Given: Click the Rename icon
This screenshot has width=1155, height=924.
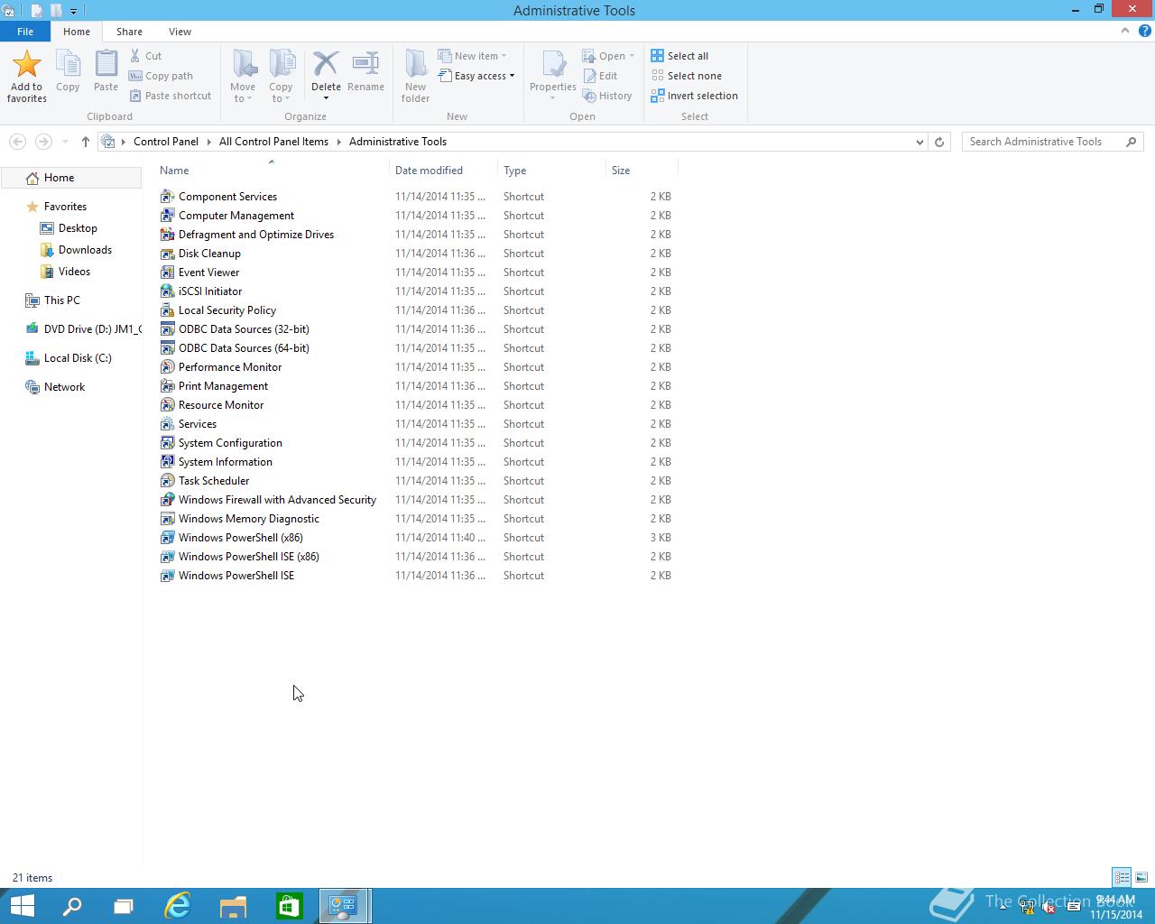Looking at the screenshot, I should tap(365, 64).
